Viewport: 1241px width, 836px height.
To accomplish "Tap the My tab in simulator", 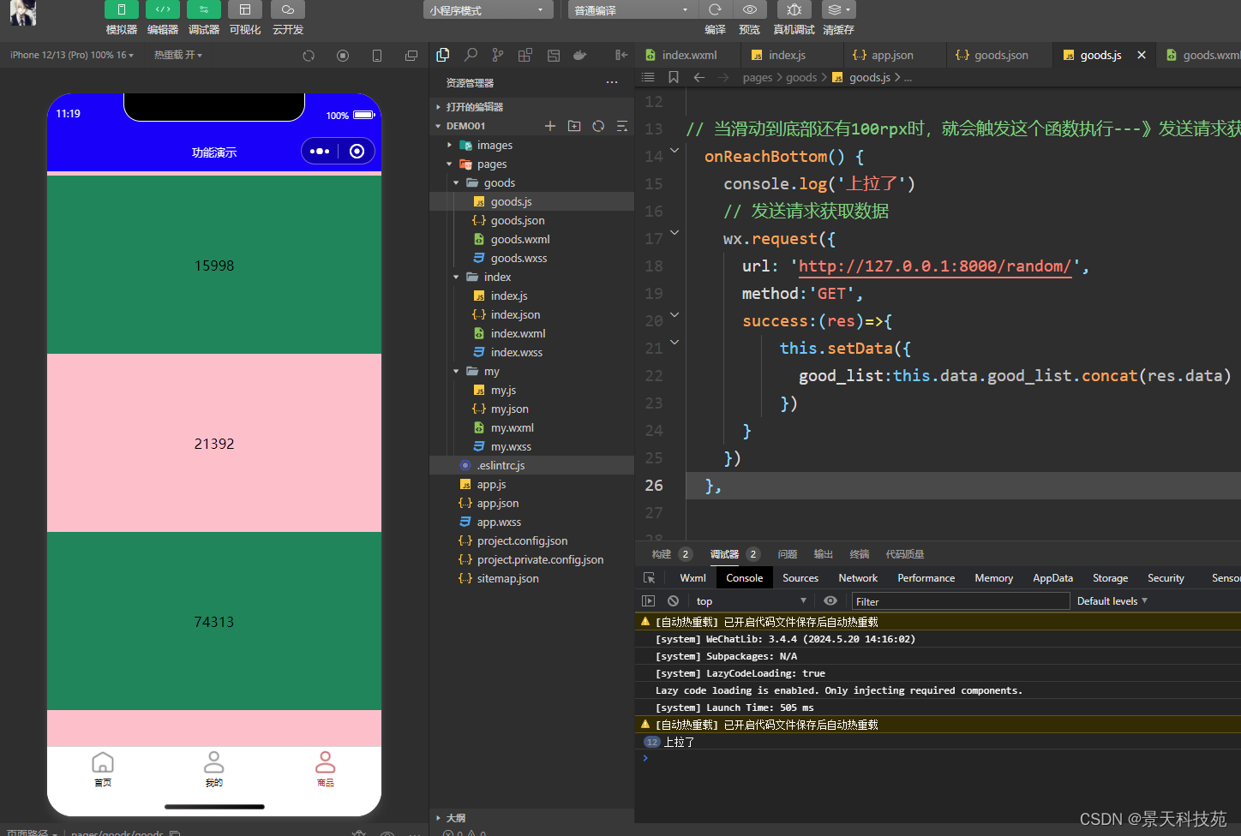I will 214,768.
